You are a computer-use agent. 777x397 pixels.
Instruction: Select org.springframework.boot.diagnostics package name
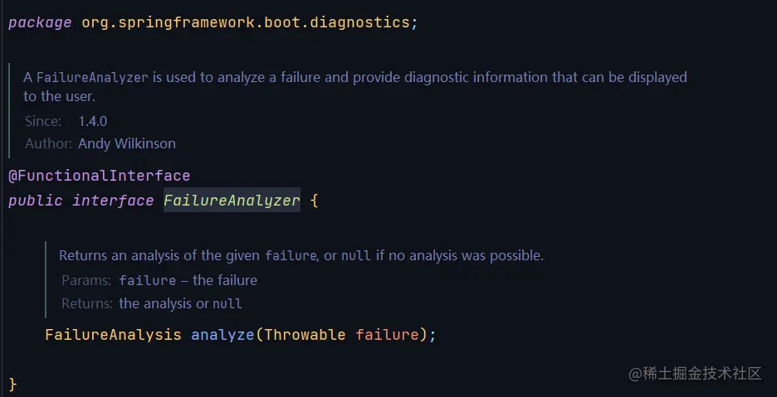245,22
